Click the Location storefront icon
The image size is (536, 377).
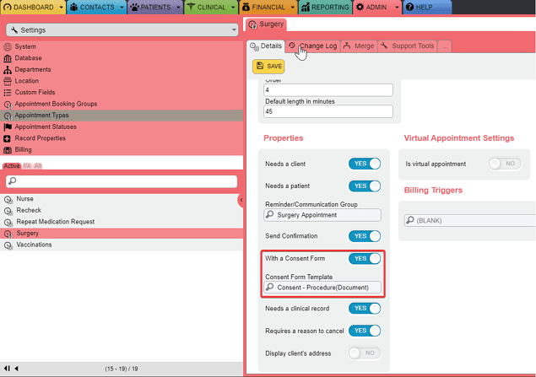[8, 81]
